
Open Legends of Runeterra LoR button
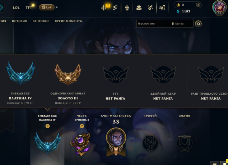pos(47,8)
